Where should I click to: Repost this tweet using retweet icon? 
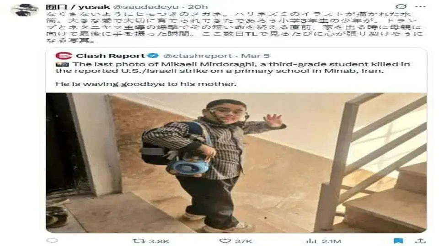(139, 241)
